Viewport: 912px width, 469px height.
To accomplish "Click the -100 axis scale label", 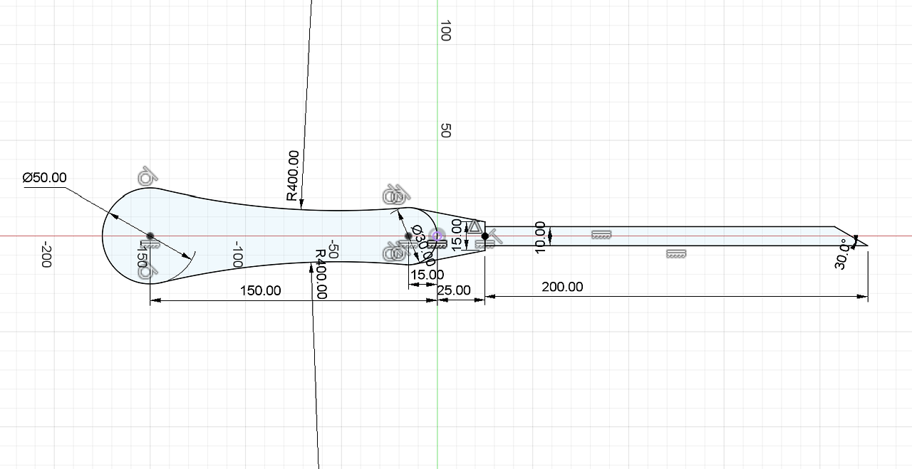I will (239, 255).
